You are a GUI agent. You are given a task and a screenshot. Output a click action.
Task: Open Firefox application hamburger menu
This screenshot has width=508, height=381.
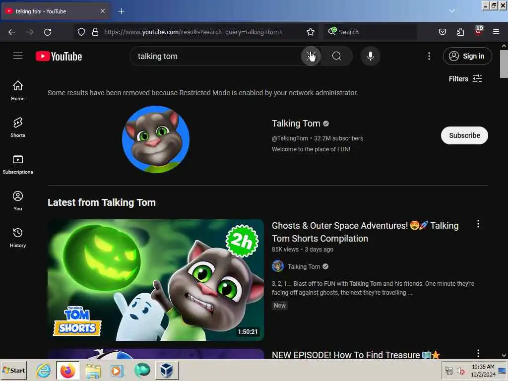click(x=496, y=32)
